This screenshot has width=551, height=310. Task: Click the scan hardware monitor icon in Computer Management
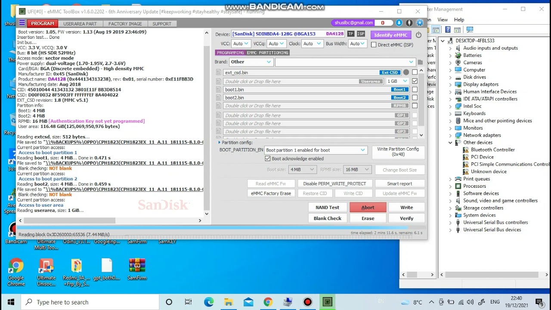point(470,30)
